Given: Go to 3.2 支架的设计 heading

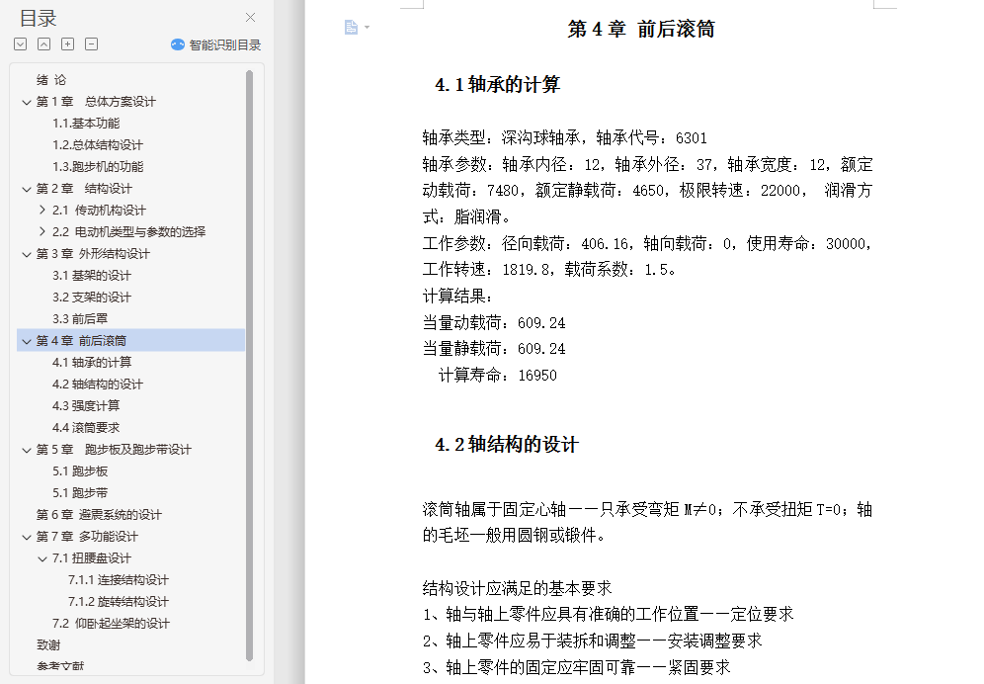Looking at the screenshot, I should pyautogui.click(x=92, y=298).
